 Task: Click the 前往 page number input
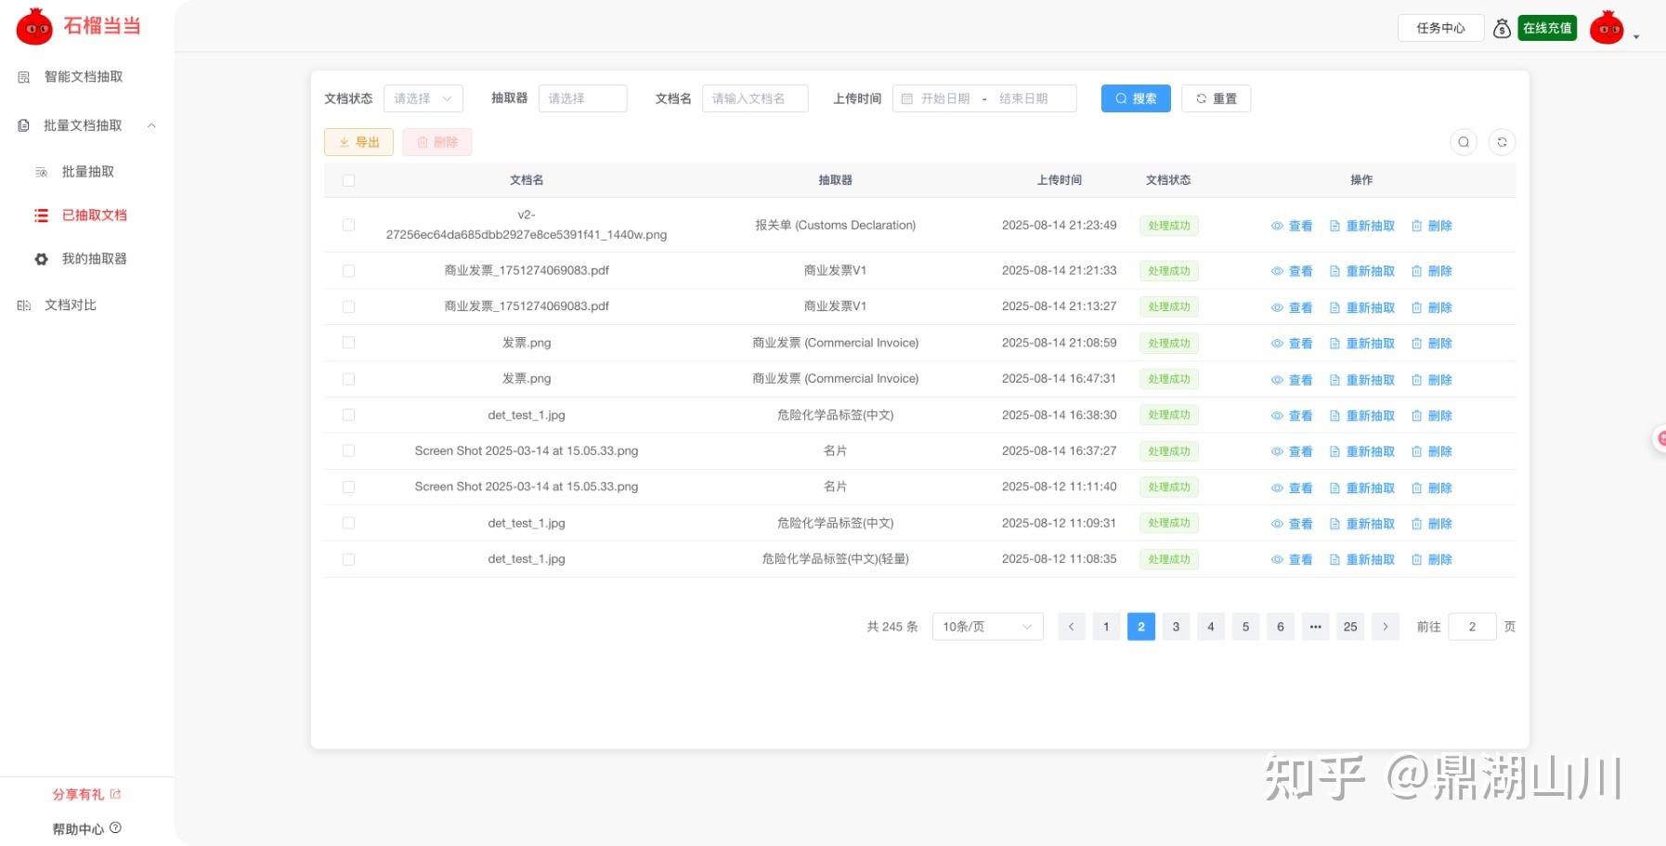(1472, 627)
